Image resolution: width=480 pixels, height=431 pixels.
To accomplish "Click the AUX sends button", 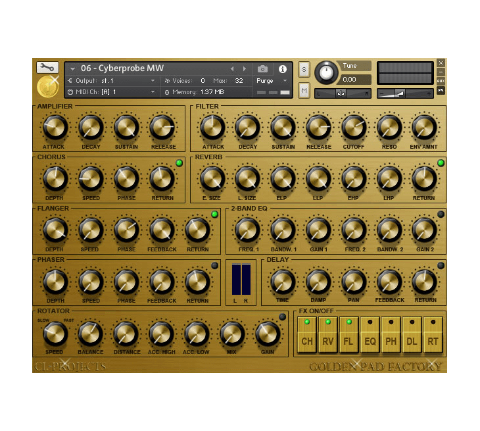I will (441, 81).
